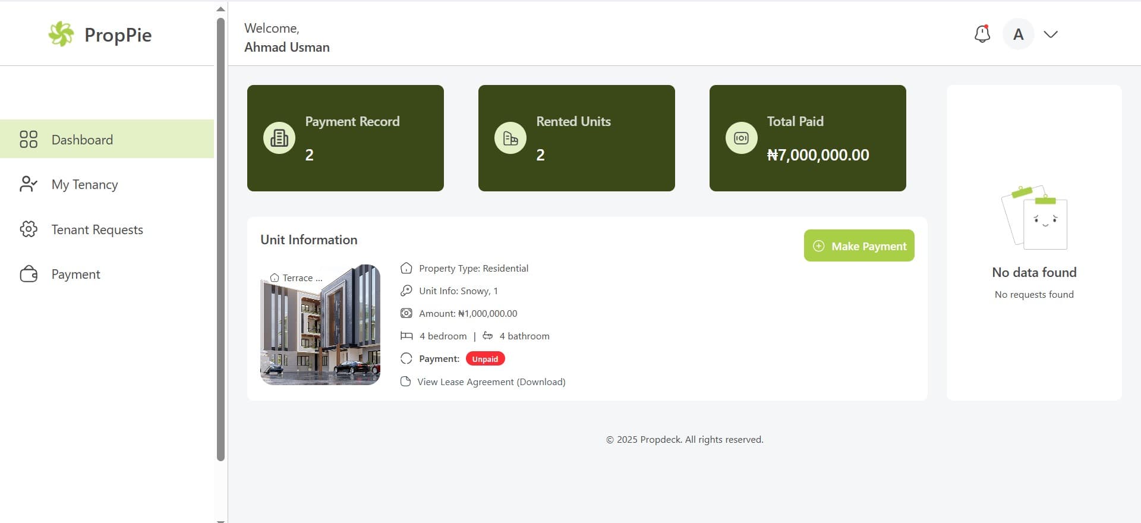Click the Unit Info: Snowy, 1 text
This screenshot has width=1141, height=523.
point(458,291)
